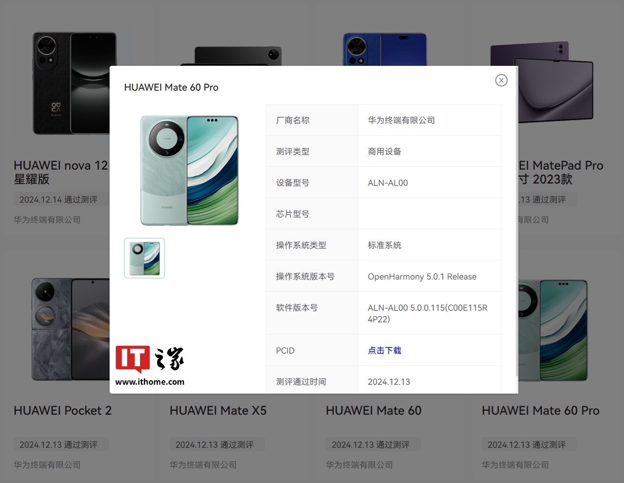Click the www.ithome.com text
This screenshot has height=483, width=624.
point(150,382)
